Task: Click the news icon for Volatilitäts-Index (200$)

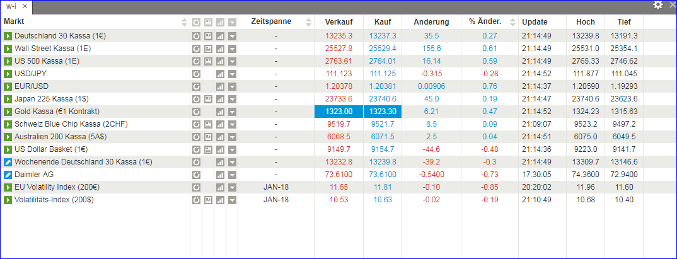Action: pos(208,200)
